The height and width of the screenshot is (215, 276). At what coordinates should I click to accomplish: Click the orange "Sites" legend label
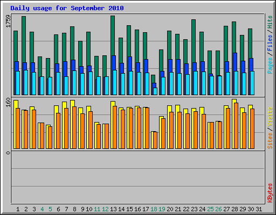270,141
